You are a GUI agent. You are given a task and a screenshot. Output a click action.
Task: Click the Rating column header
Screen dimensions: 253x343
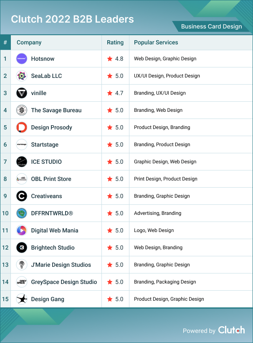[115, 42]
